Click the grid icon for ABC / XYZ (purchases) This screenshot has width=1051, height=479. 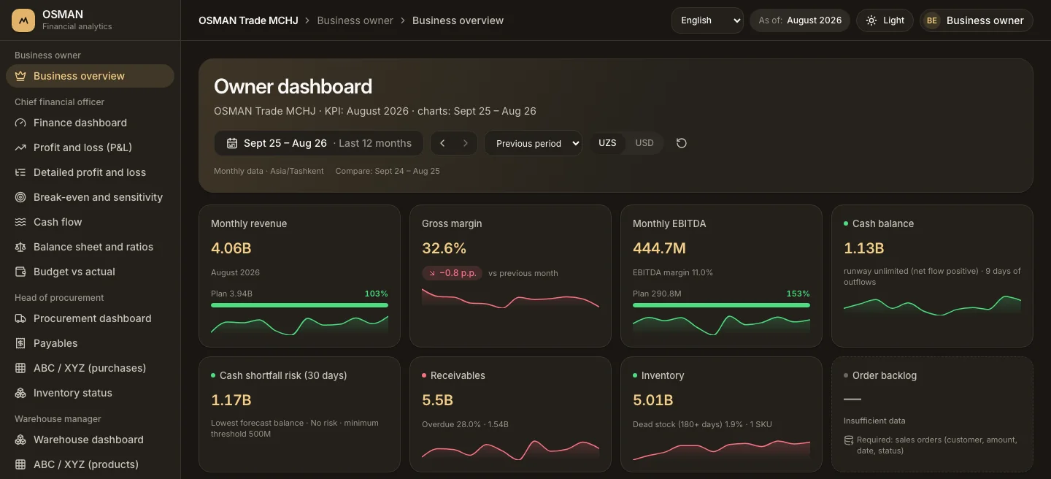click(20, 368)
